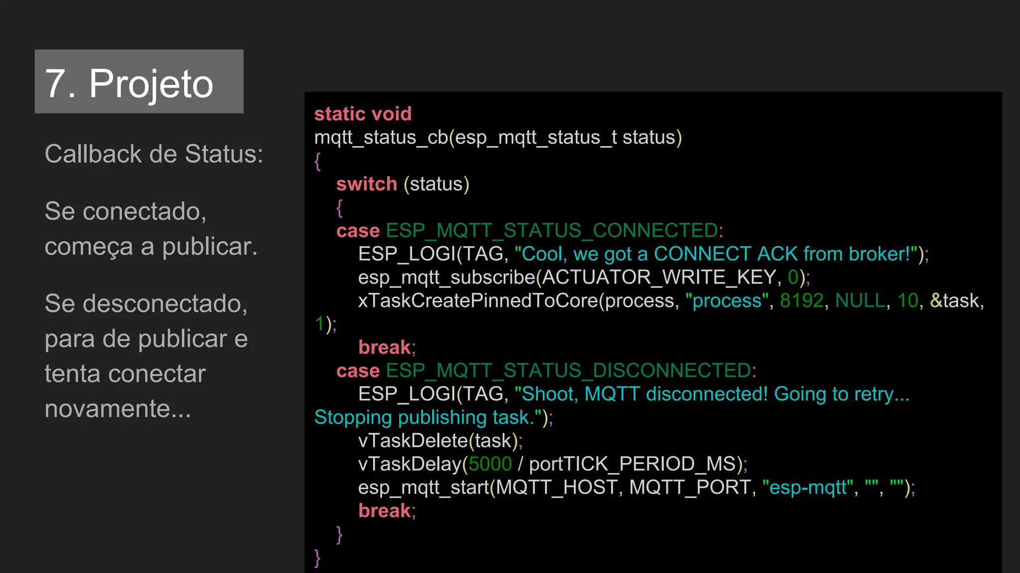Click the first 'break;' statement
The image size is (1020, 573).
[x=387, y=347]
